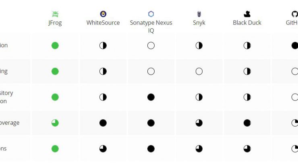Click the JFrog green frog logo
This screenshot has height=167, width=298.
[x=55, y=14]
